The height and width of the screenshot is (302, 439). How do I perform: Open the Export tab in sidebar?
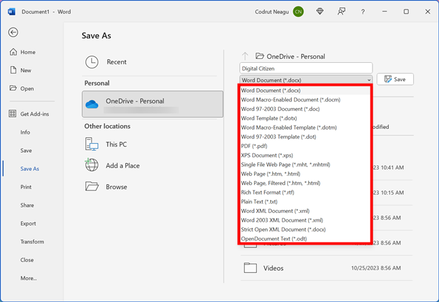coord(28,223)
